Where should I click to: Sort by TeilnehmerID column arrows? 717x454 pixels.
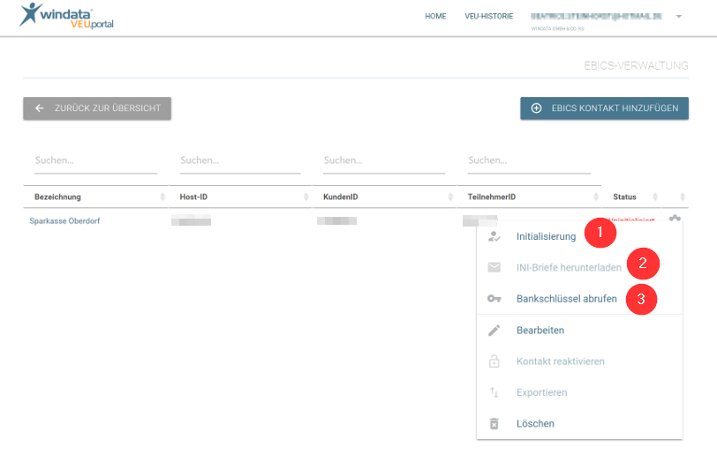(x=596, y=197)
